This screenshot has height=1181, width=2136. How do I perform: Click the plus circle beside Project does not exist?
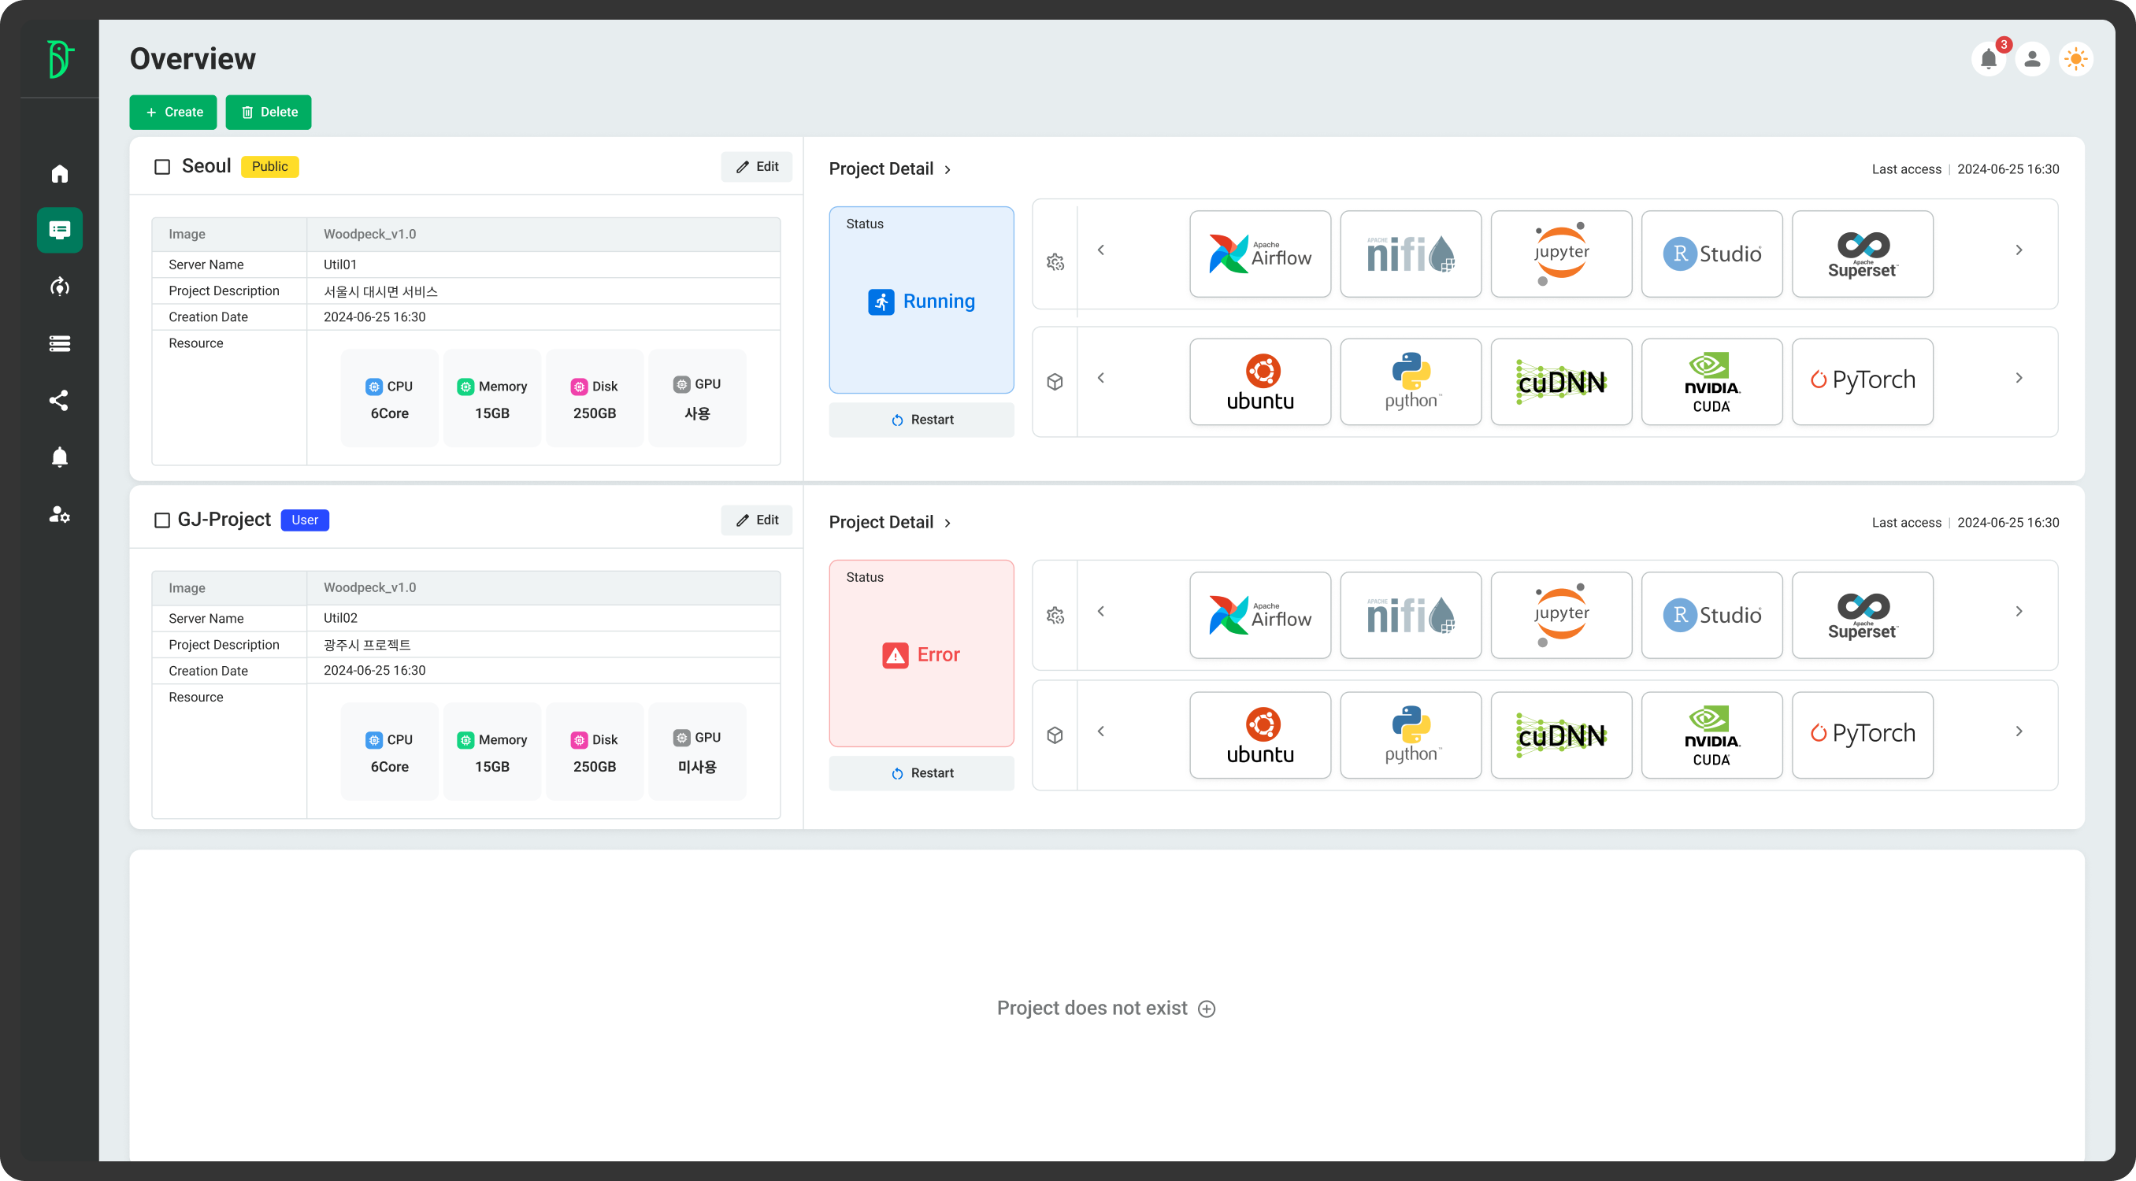(x=1207, y=1009)
